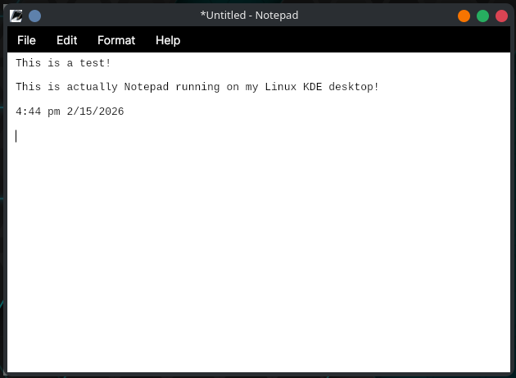This screenshot has height=378, width=516.
Task: Click the word 'desktop!' at the line end
Action: (353, 87)
